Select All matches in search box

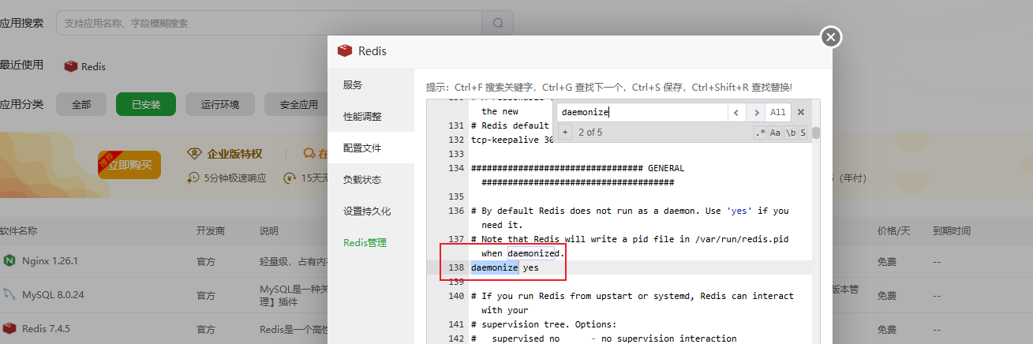[x=778, y=112]
